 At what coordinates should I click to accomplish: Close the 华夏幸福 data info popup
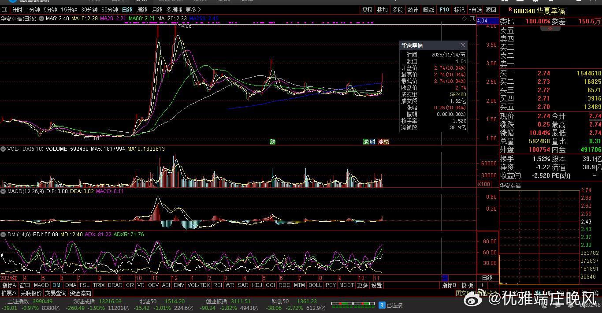tap(463, 45)
